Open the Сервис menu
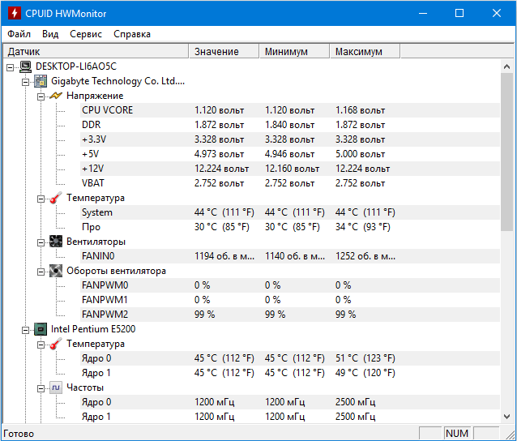Screen dimensions: 517x441 click(86, 34)
